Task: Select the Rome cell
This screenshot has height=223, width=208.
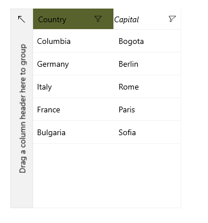Action: click(x=147, y=87)
